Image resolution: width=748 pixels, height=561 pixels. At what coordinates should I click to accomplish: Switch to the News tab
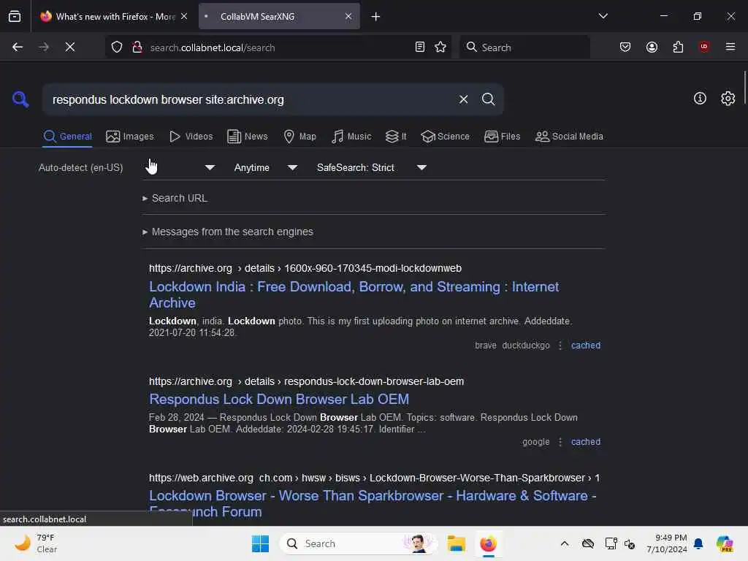(247, 137)
